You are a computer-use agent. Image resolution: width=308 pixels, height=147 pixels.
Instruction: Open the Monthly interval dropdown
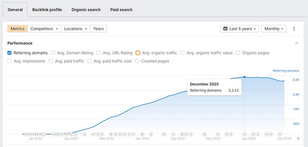pyautogui.click(x=274, y=28)
